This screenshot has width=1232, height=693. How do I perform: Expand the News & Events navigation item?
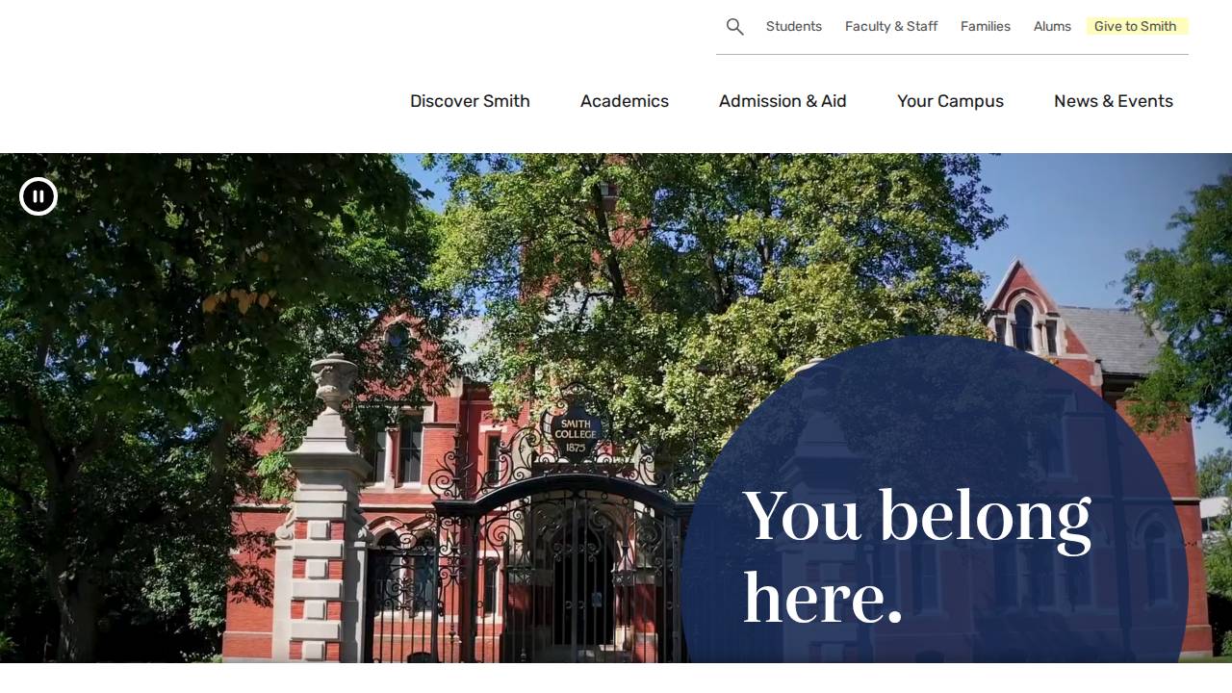click(1114, 101)
